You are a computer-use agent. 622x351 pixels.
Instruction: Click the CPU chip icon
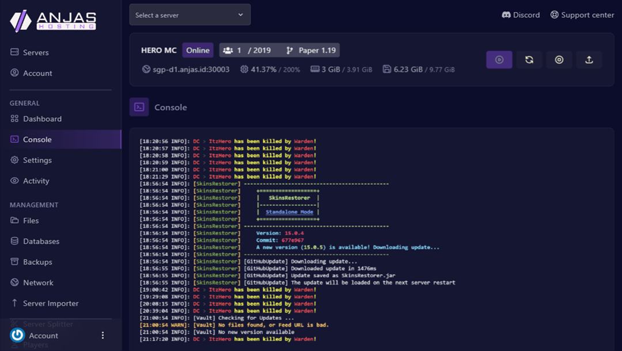tap(244, 69)
